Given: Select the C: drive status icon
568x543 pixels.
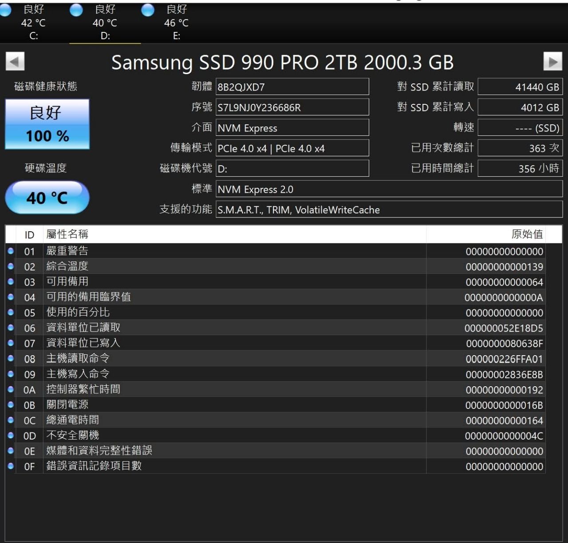Looking at the screenshot, I should point(5,10).
